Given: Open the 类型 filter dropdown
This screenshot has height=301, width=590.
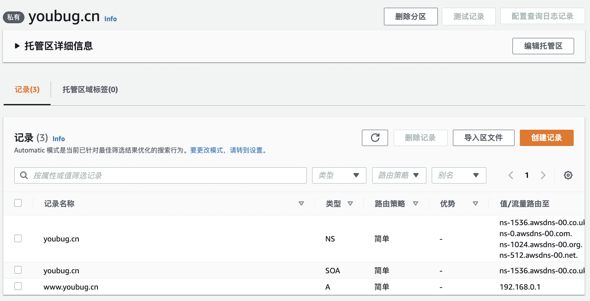Looking at the screenshot, I should [x=339, y=175].
